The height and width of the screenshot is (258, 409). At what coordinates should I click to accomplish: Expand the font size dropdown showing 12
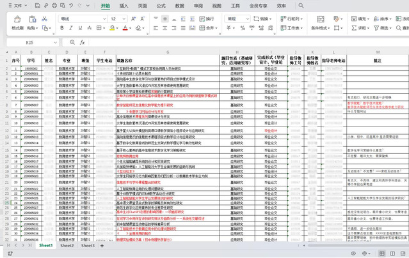click(124, 19)
